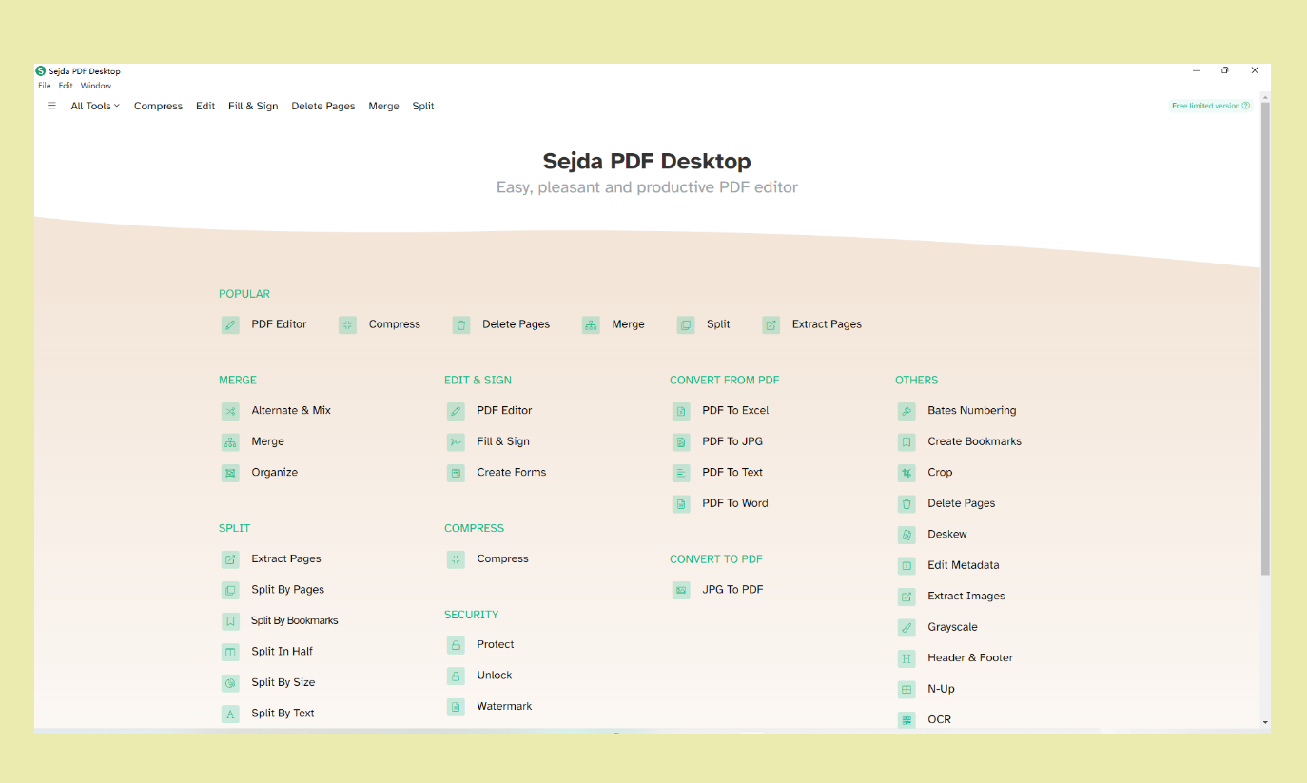Open PDF Editor link under Edit & Sign

coord(504,411)
